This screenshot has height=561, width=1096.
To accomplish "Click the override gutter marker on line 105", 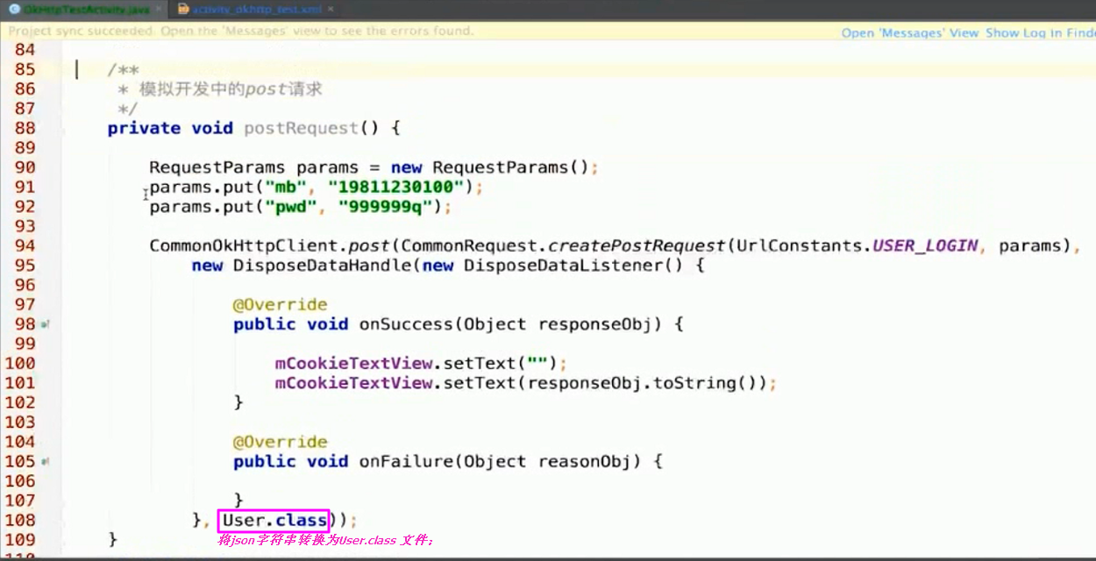I will tap(46, 462).
